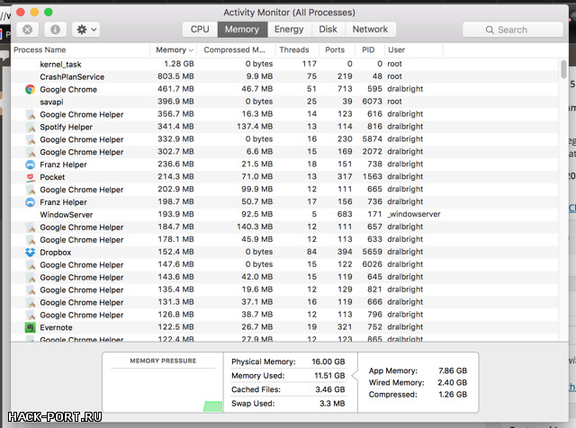Toggle Memory column sort order arrow
The image size is (576, 428).
coord(191,50)
